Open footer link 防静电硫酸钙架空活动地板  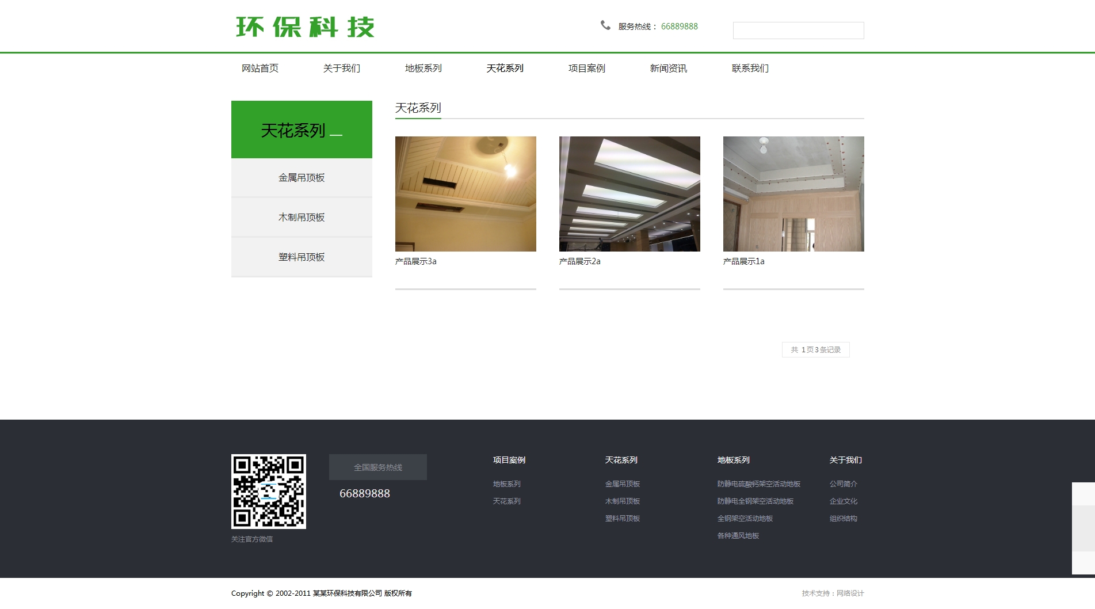coord(758,484)
